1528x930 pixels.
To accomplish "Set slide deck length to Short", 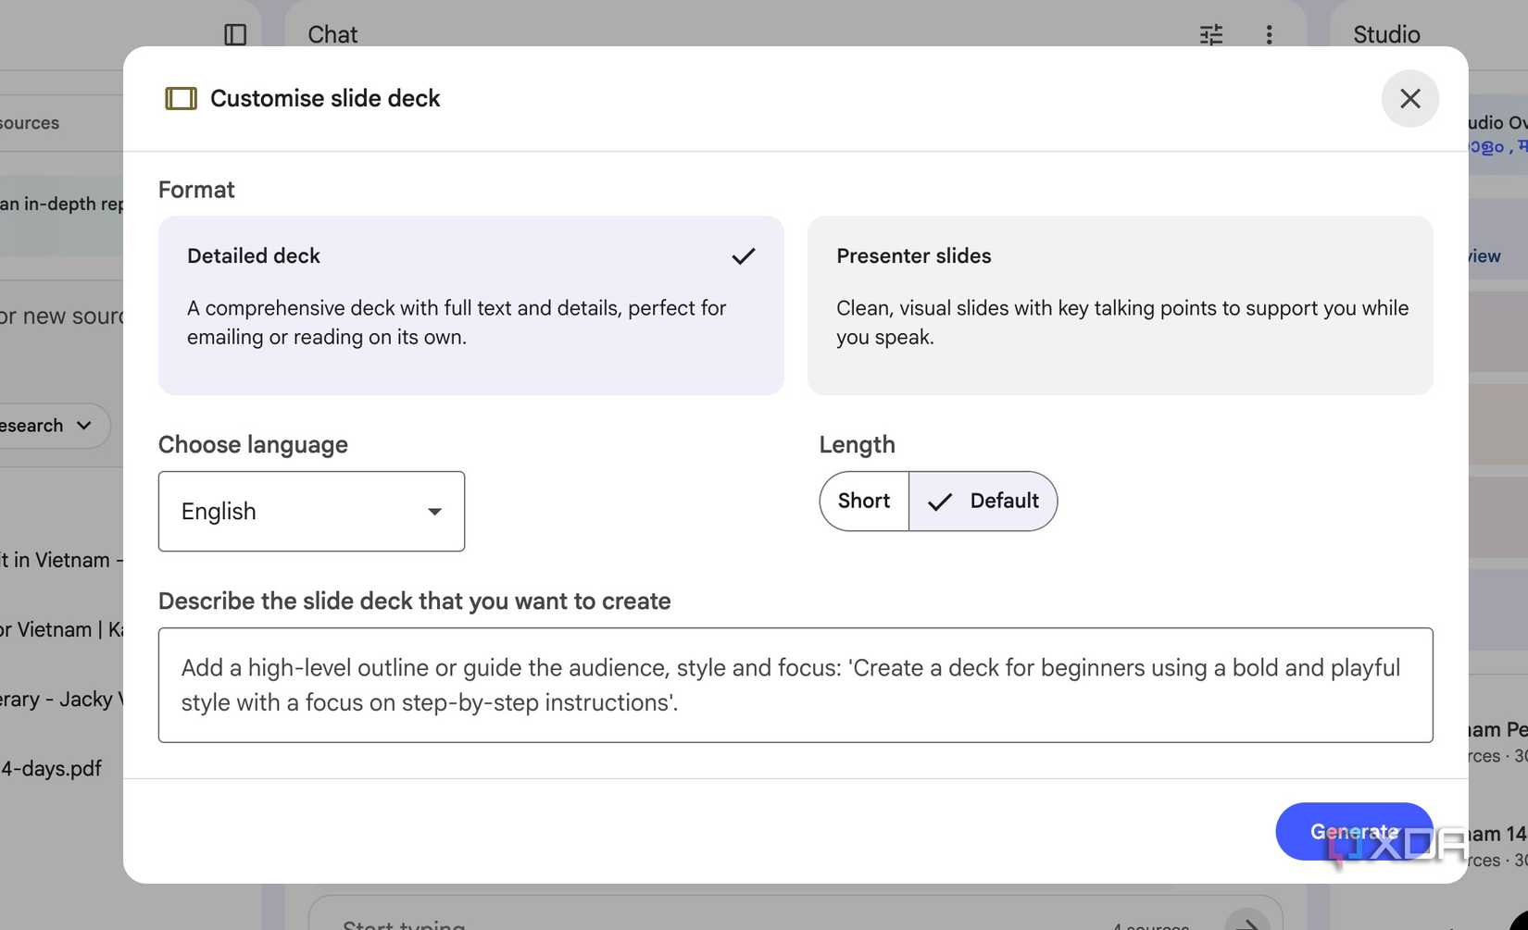I will coord(863,501).
